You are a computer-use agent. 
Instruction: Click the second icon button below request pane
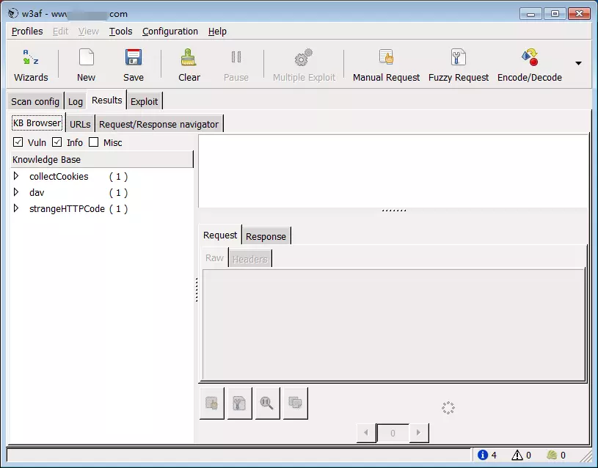click(x=239, y=403)
